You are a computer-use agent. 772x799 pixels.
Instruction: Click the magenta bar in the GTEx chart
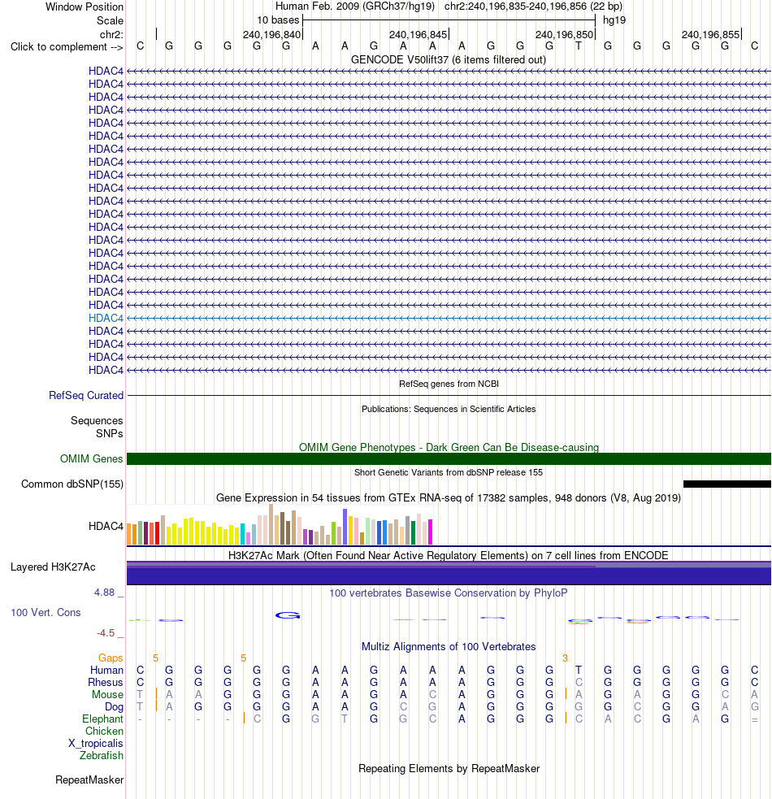[x=430, y=532]
